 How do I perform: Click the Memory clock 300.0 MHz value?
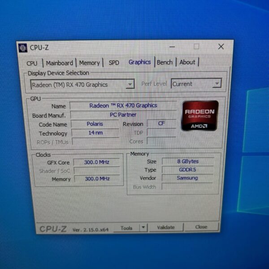click(x=97, y=179)
